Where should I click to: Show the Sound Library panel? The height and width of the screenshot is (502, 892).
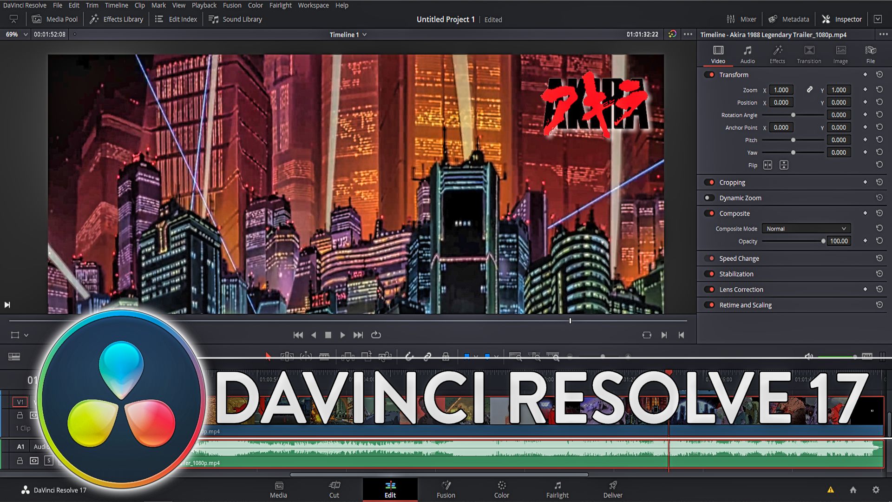(235, 19)
